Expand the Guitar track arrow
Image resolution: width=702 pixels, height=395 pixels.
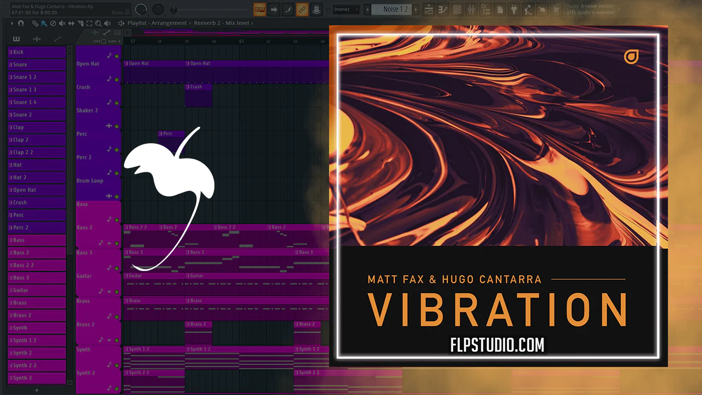(x=109, y=292)
